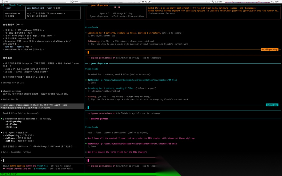
Task: Expand Read 7 files, listed 2 directories
Action: pyautogui.click(x=118, y=132)
